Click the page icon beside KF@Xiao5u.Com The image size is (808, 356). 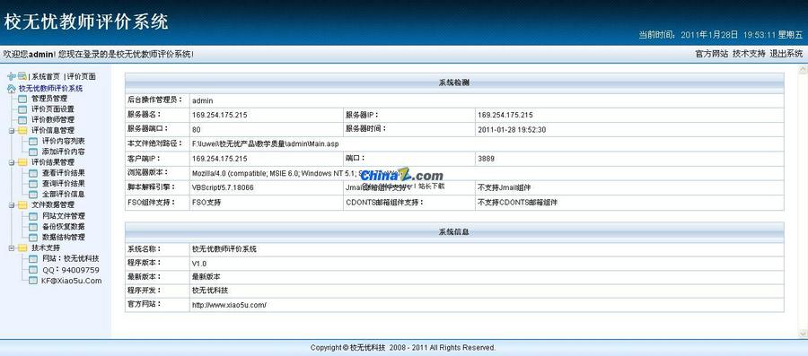point(33,281)
